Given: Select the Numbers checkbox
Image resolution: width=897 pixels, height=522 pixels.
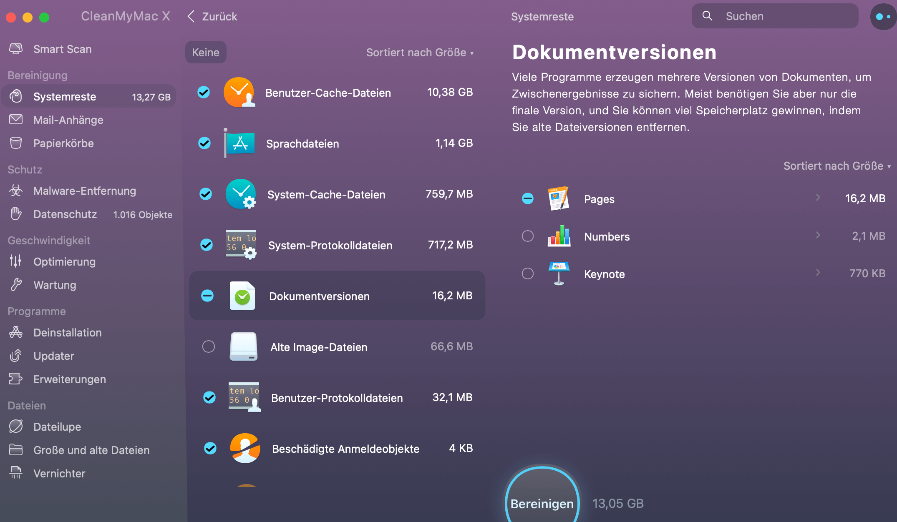Looking at the screenshot, I should (x=528, y=236).
